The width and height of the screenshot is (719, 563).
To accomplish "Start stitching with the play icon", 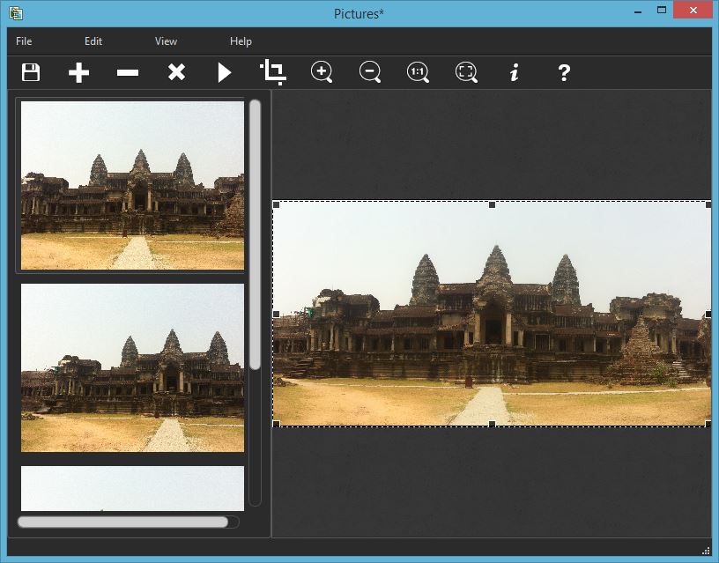I will point(225,72).
